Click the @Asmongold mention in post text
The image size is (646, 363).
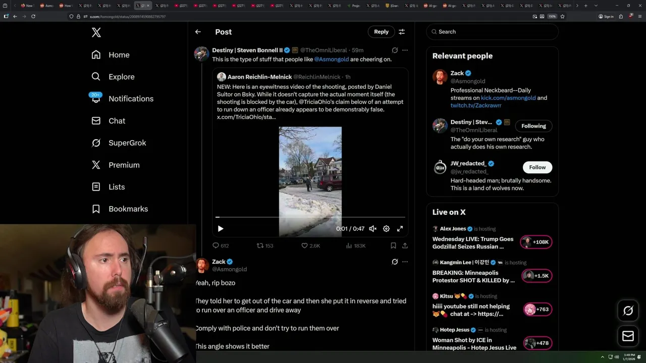[x=331, y=59]
